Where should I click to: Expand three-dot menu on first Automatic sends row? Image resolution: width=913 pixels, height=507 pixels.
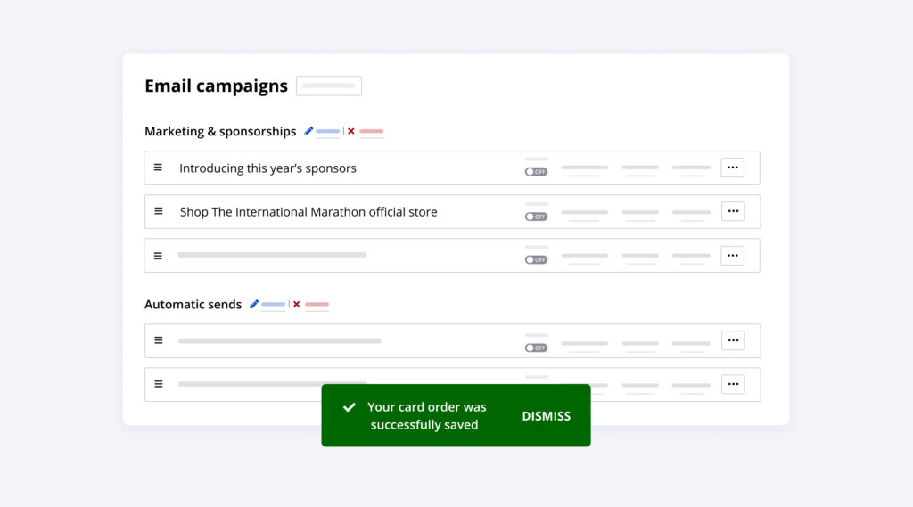click(x=732, y=340)
